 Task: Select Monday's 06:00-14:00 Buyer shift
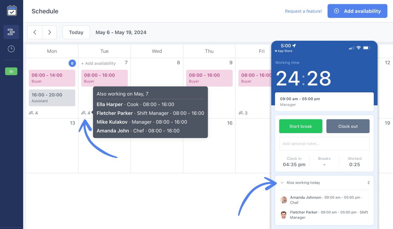click(x=52, y=78)
